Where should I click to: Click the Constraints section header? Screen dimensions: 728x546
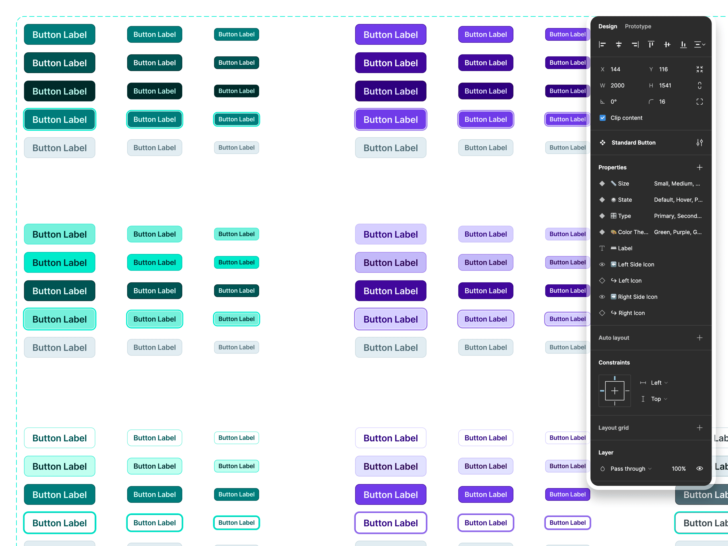(x=614, y=362)
